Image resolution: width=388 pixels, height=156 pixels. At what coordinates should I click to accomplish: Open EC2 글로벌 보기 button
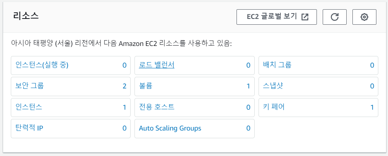pos(277,17)
